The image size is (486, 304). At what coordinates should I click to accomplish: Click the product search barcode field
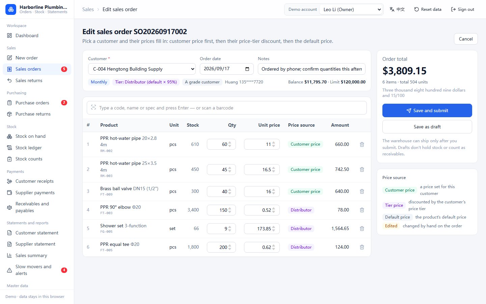[x=227, y=108]
